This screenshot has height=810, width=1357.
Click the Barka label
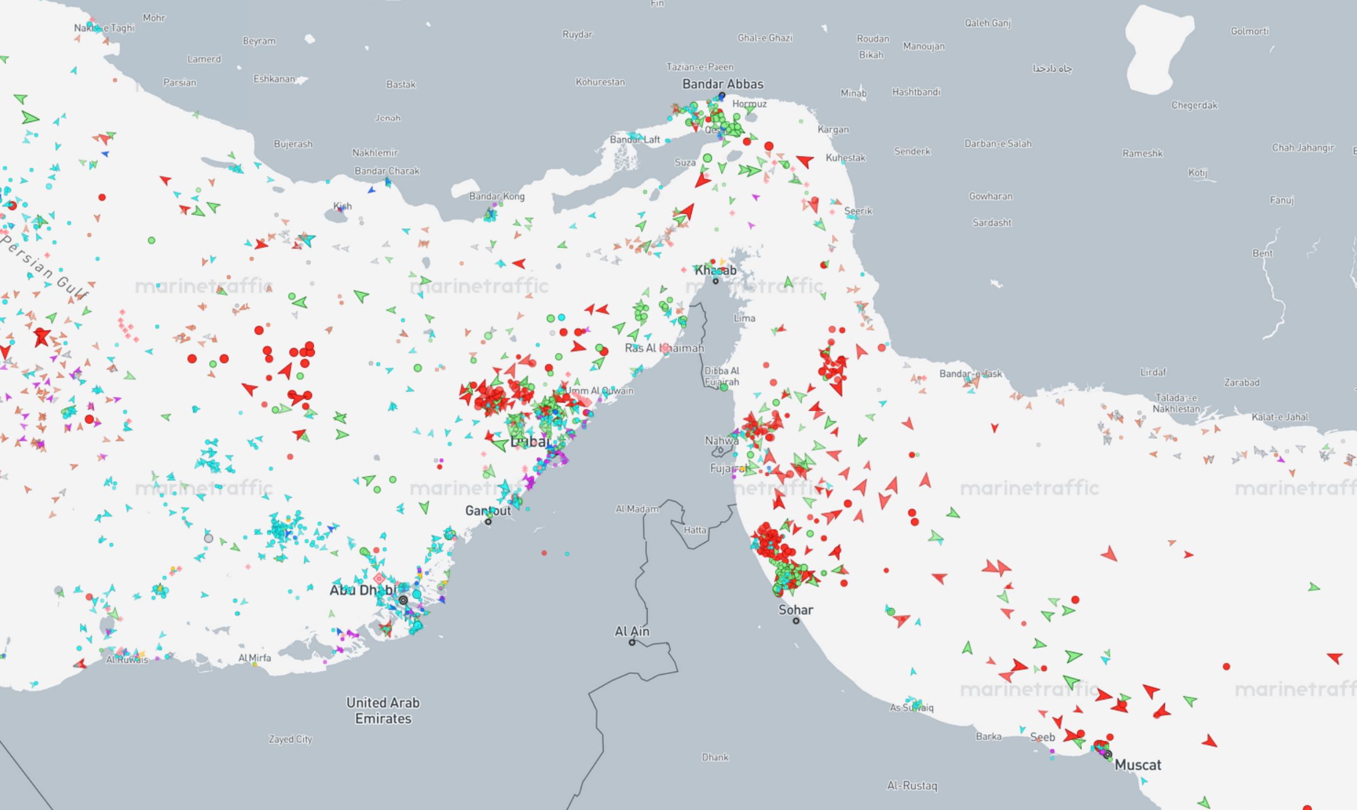pyautogui.click(x=988, y=736)
